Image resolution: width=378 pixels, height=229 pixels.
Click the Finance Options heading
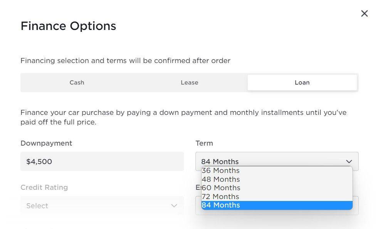(x=68, y=26)
